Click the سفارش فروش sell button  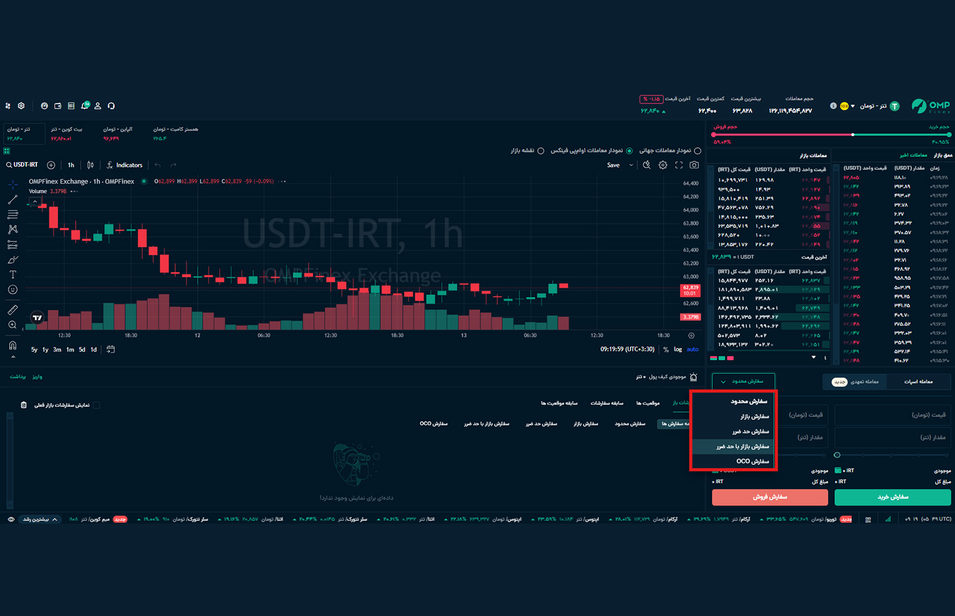click(x=770, y=497)
